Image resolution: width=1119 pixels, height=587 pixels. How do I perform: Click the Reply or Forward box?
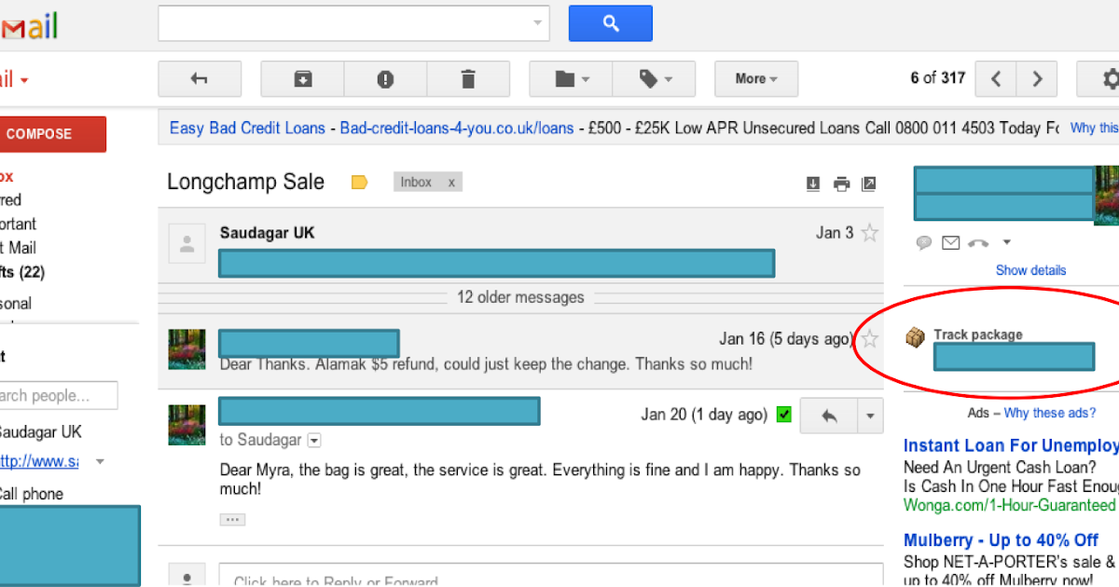coord(550,576)
